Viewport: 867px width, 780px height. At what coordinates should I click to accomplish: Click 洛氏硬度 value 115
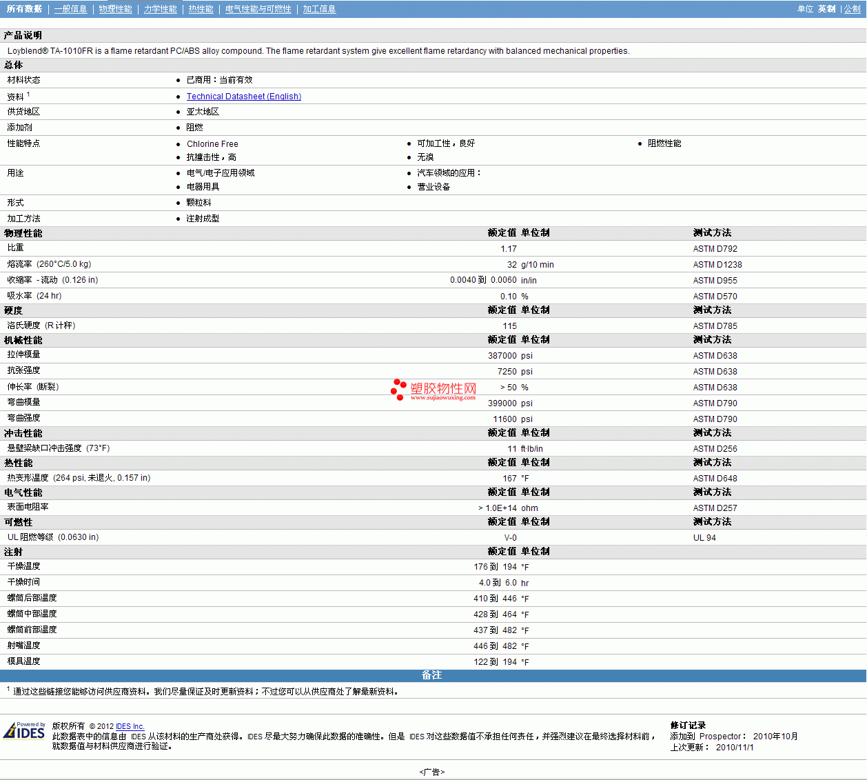click(509, 326)
